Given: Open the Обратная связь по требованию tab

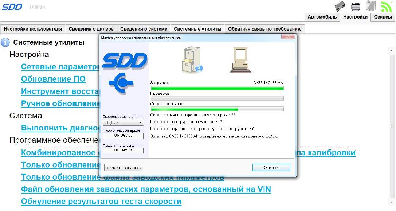Looking at the screenshot, I should coord(265,29).
